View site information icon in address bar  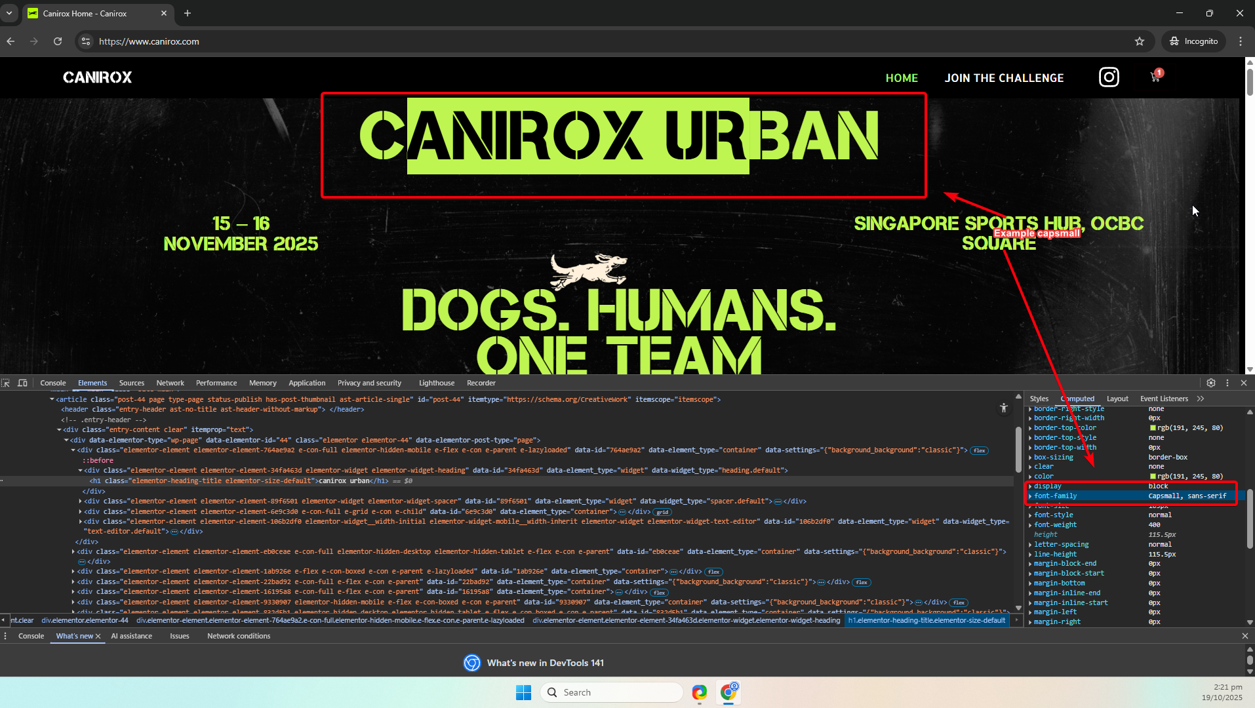85,41
